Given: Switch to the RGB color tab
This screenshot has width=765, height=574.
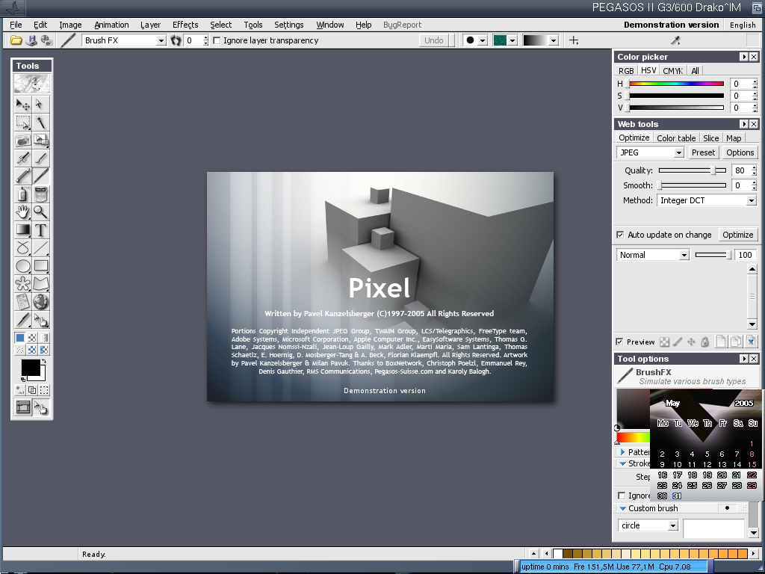Looking at the screenshot, I should (x=626, y=71).
